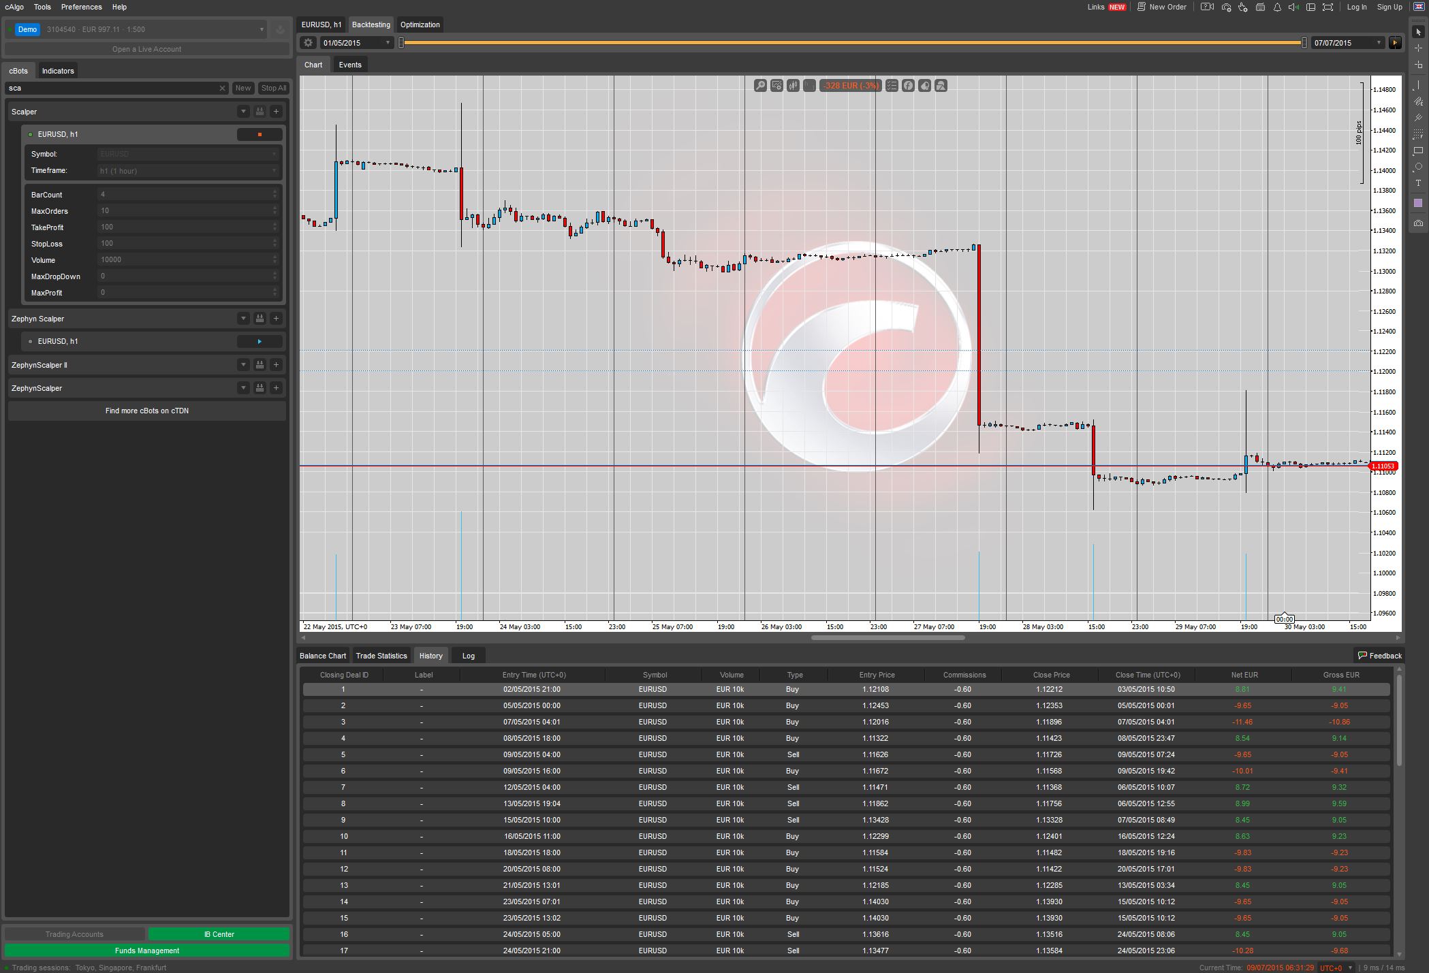This screenshot has height=973, width=1429.
Task: Open the chart checklist icon
Action: tap(892, 86)
